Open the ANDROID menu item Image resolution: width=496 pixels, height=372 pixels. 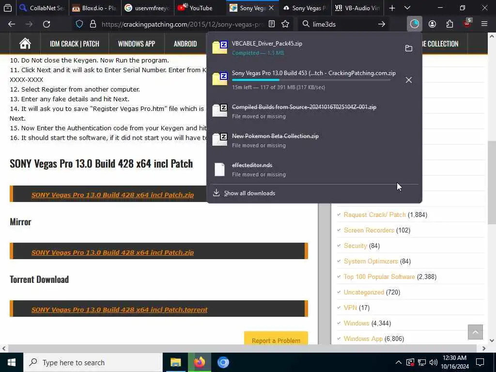point(185,44)
